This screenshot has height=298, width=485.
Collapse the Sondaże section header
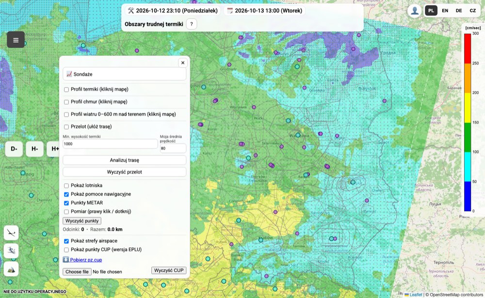point(124,74)
